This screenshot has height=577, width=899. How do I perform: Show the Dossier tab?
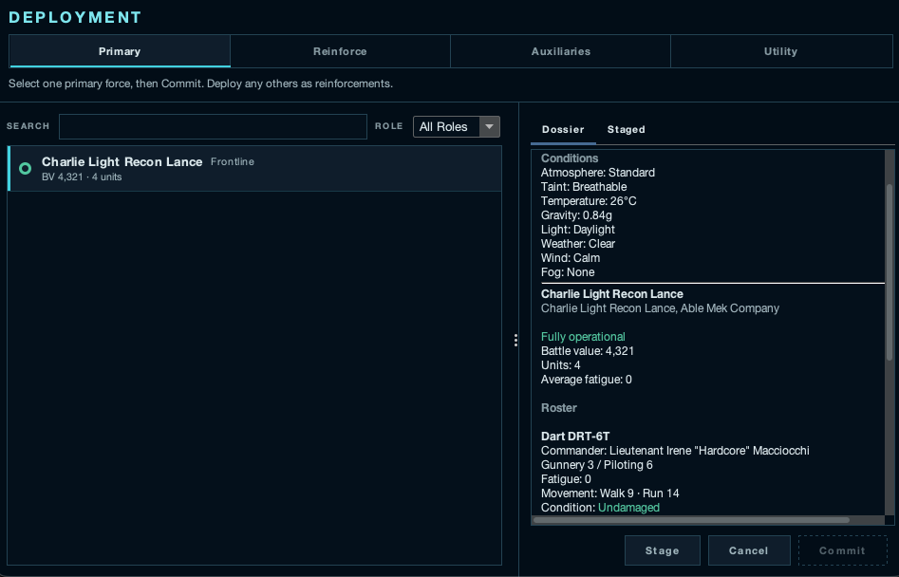pyautogui.click(x=563, y=129)
